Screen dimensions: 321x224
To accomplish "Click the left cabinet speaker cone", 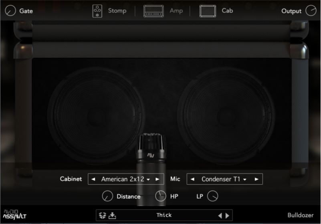I will coord(96,116).
